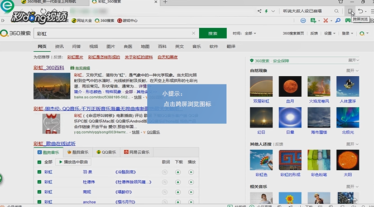Select the 网易云音乐 source tab
The width and height of the screenshot is (374, 207).
click(x=137, y=152)
